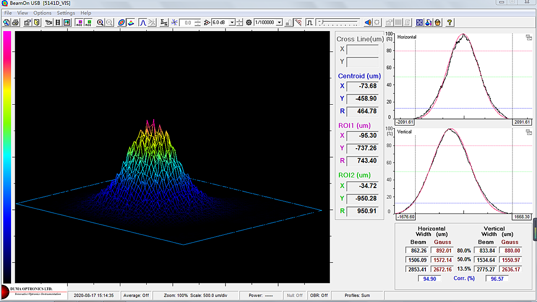Viewport: 537px width, 302px height.
Task: Toggle the square pulse trigger button
Action: [x=310, y=22]
